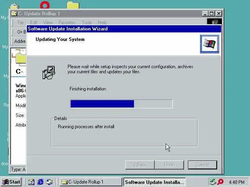Click the yellow folder desktop icon
The height and width of the screenshot is (187, 250).
(x=73, y=5)
